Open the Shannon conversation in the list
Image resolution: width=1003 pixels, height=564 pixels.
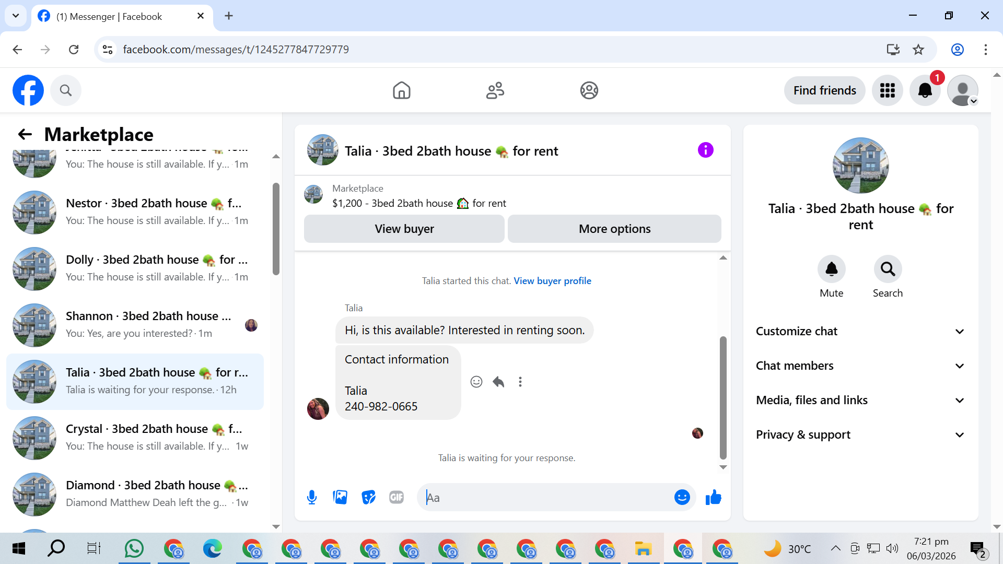[x=136, y=325]
